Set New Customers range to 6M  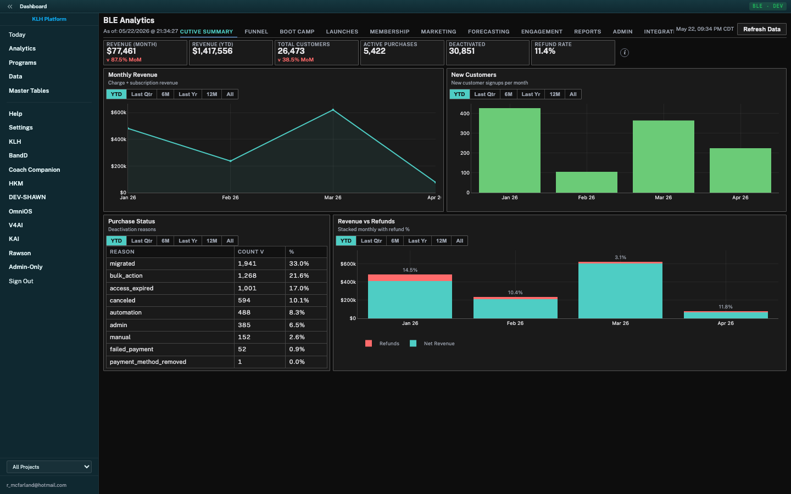click(x=509, y=94)
